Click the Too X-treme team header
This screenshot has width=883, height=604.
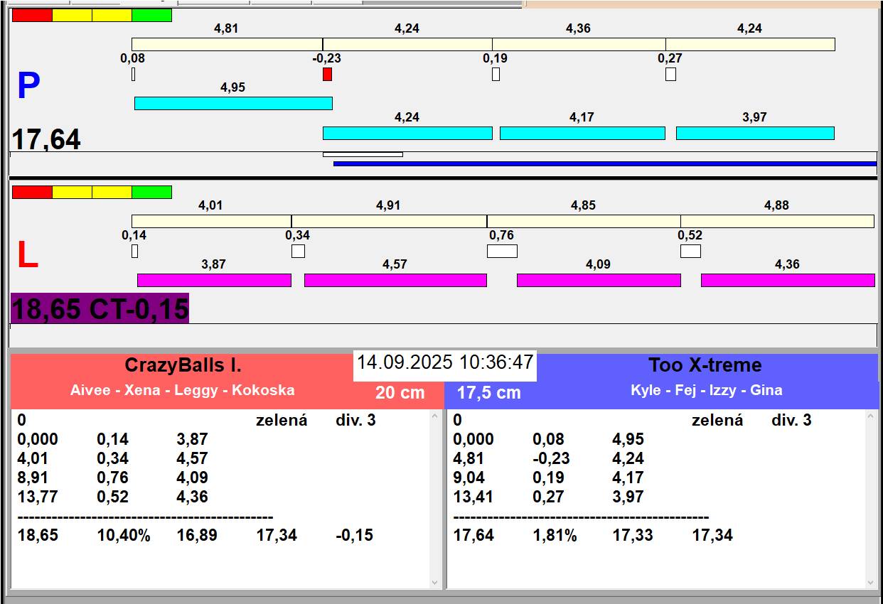click(x=705, y=365)
